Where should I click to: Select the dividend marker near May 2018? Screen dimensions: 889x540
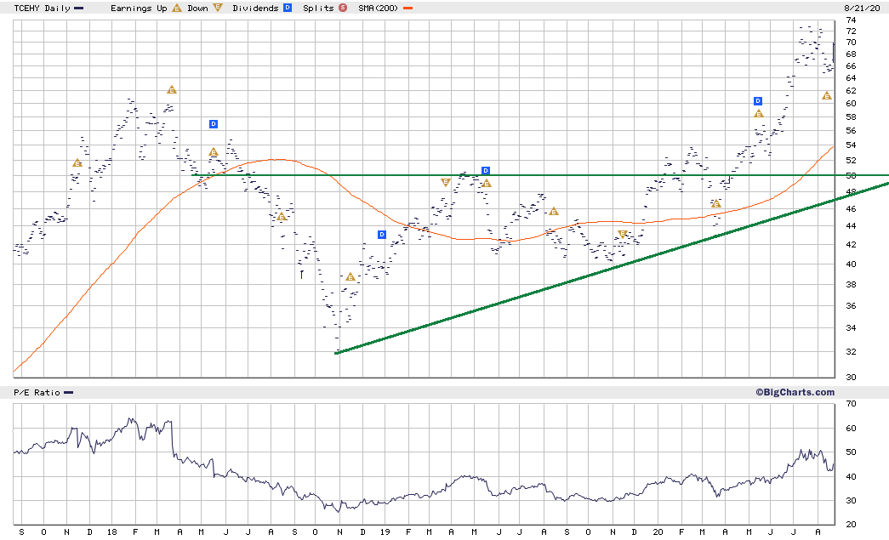click(x=214, y=124)
